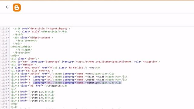Open the Blogger logo home
The image size is (194, 109).
[17, 8]
